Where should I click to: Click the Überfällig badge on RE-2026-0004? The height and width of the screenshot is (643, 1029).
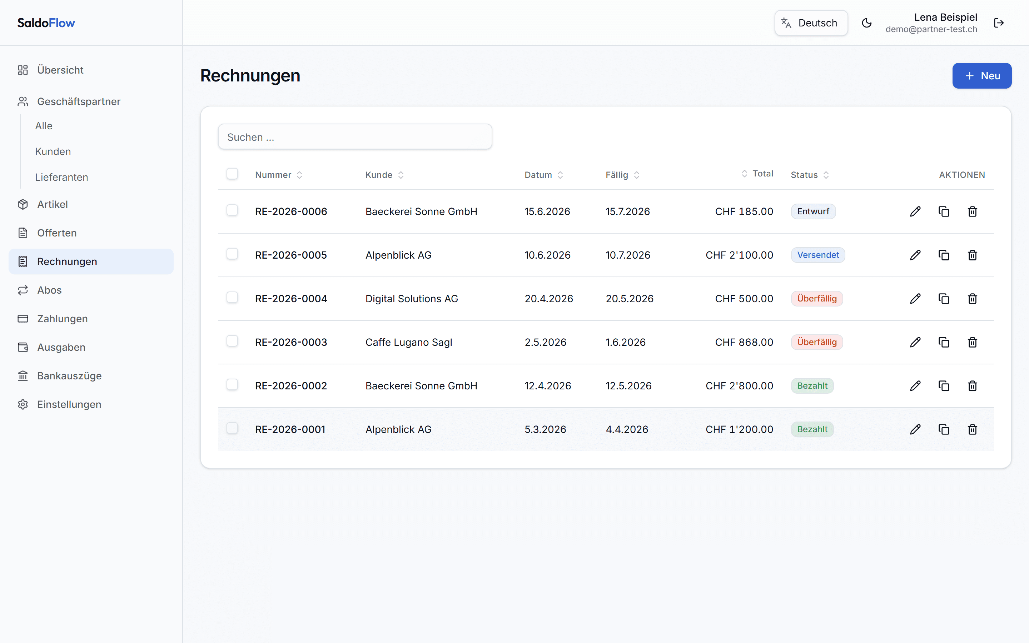816,299
